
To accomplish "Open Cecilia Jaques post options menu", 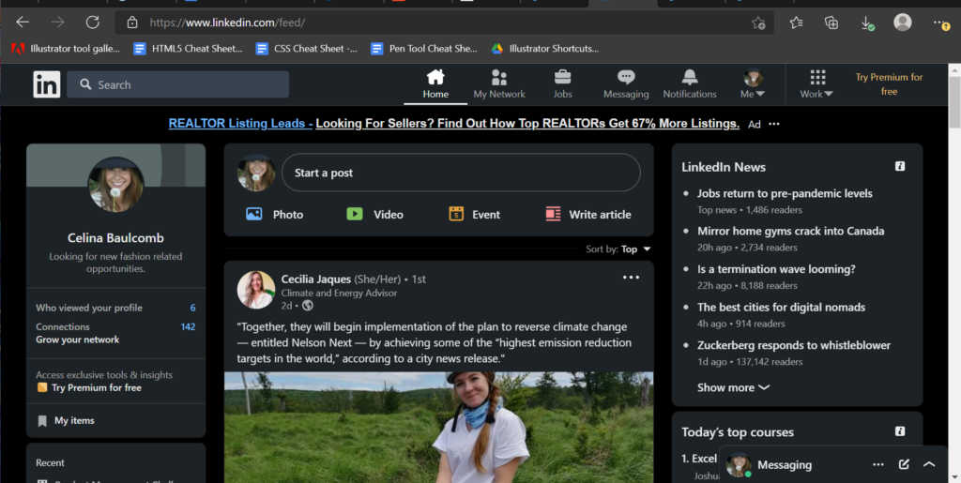I will pyautogui.click(x=631, y=278).
